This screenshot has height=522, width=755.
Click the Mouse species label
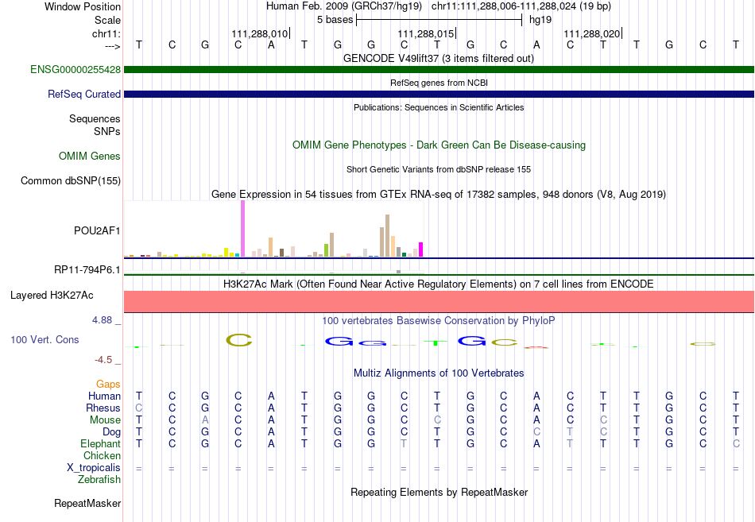point(105,420)
